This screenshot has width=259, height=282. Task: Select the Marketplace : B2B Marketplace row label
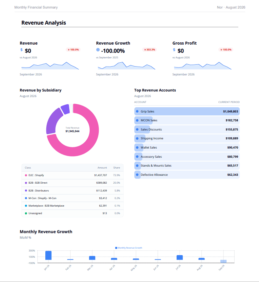(x=46, y=206)
